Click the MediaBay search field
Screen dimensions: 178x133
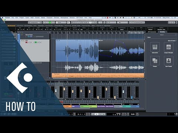coord(168,35)
